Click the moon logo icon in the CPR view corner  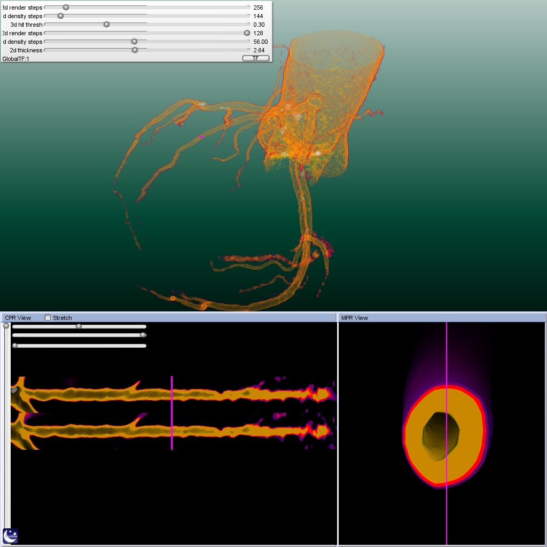(x=10, y=536)
